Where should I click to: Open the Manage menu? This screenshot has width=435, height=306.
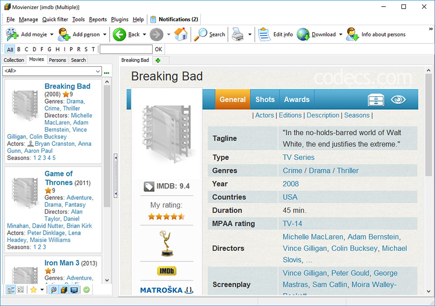point(28,20)
